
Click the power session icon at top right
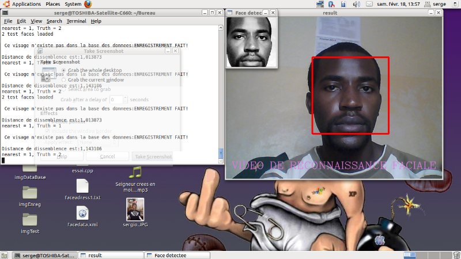tap(455, 4)
